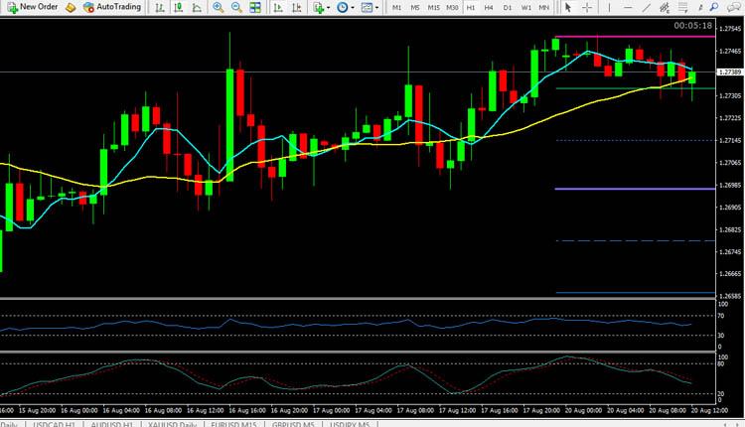
Task: Select the Fibonacci retracement tool
Action: point(683,8)
